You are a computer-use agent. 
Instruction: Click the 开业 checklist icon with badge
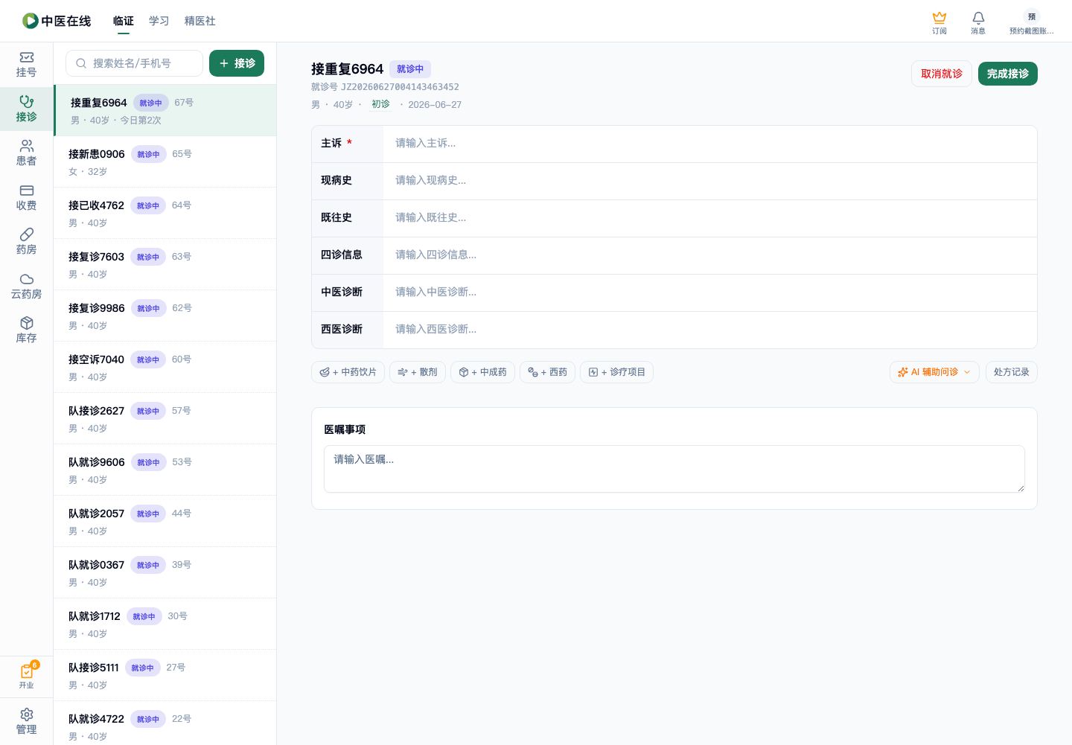click(27, 676)
